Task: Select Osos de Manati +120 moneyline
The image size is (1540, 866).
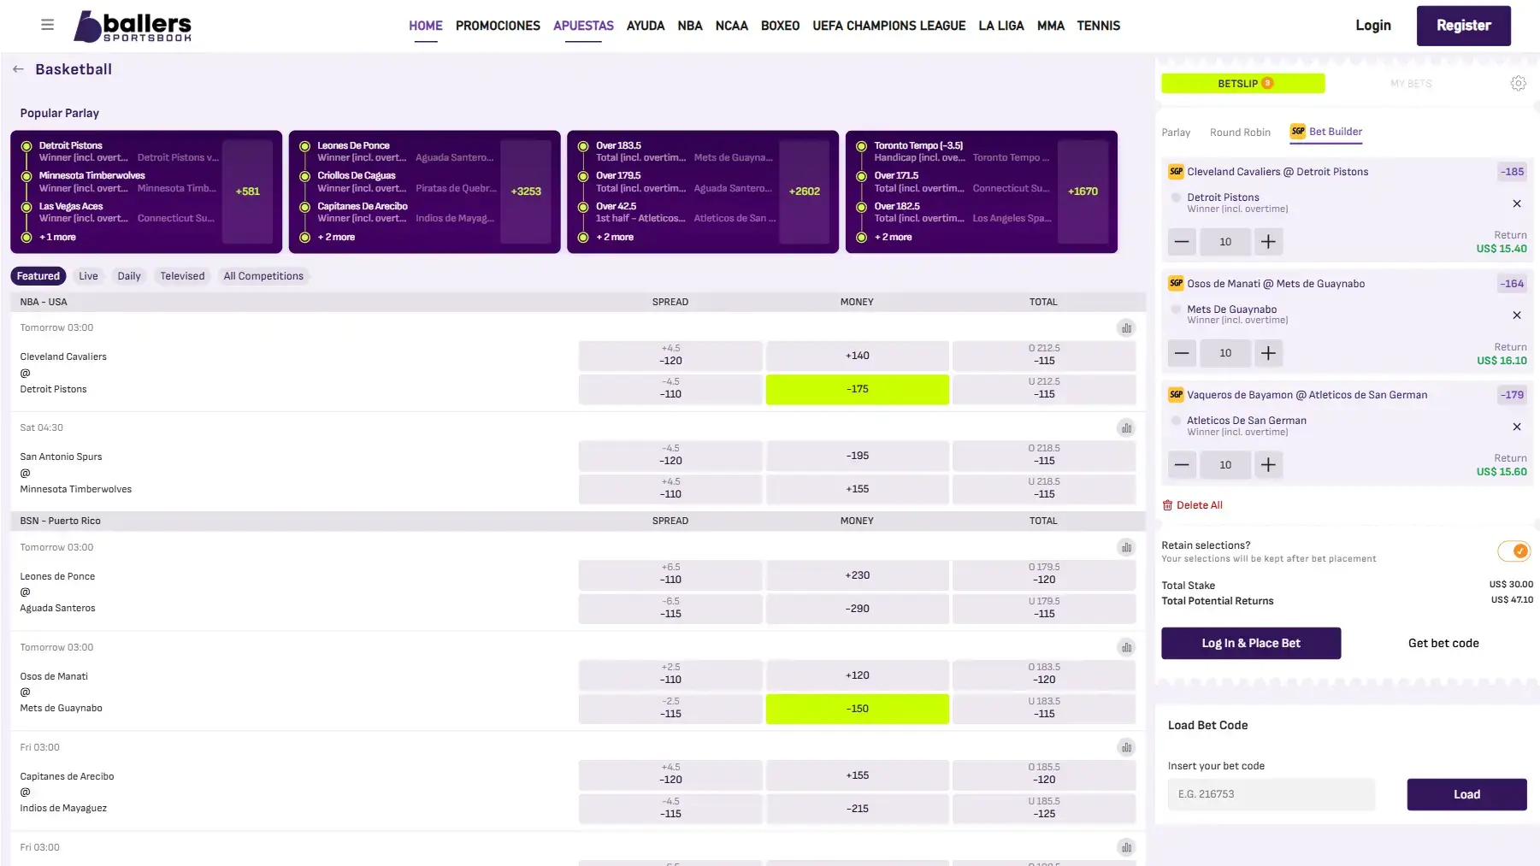Action: pyautogui.click(x=857, y=675)
